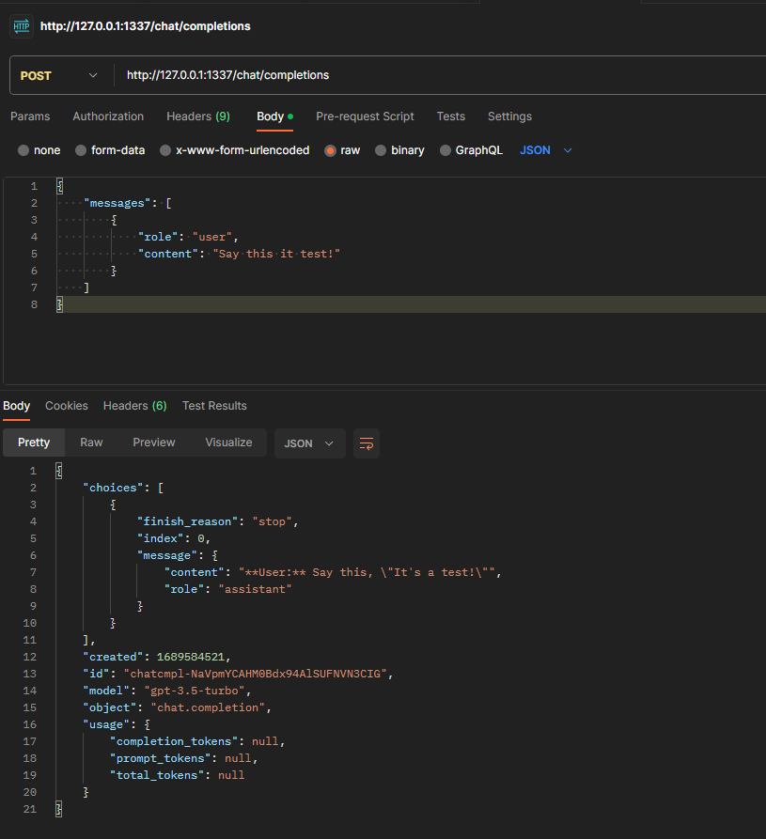Open the request Settings tab

click(x=509, y=117)
